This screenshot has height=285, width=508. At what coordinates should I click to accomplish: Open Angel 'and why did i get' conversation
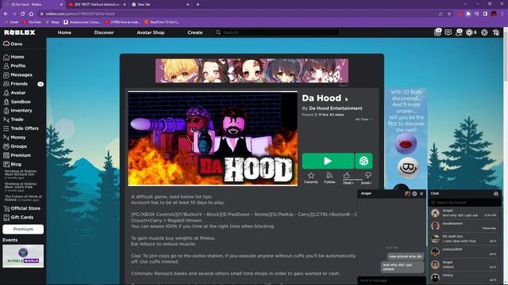(x=464, y=213)
